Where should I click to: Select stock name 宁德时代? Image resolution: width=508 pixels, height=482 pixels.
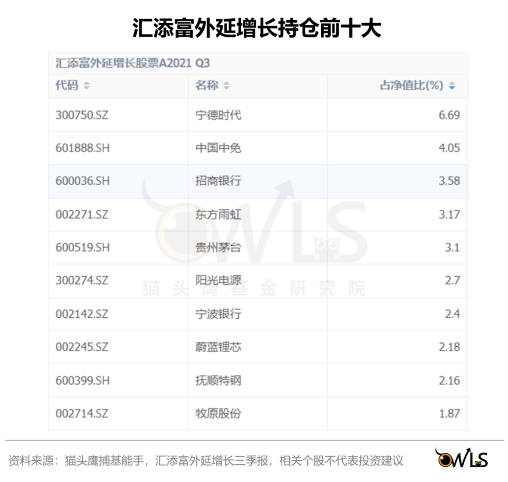[218, 115]
